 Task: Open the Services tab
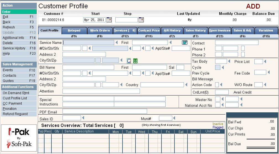pyautogui.click(x=125, y=31)
